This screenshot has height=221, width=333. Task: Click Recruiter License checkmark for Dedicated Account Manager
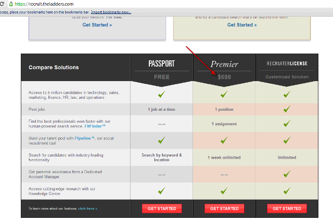287,175
